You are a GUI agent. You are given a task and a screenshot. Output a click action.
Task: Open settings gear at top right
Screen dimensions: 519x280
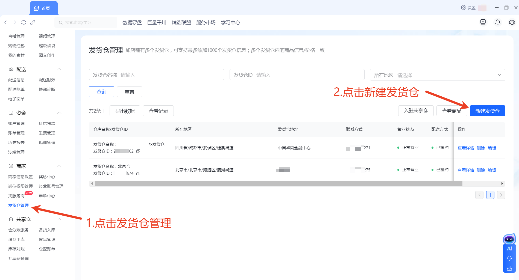click(468, 8)
